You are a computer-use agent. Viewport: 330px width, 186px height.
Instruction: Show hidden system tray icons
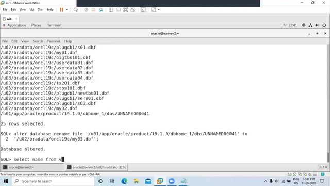click(266, 181)
